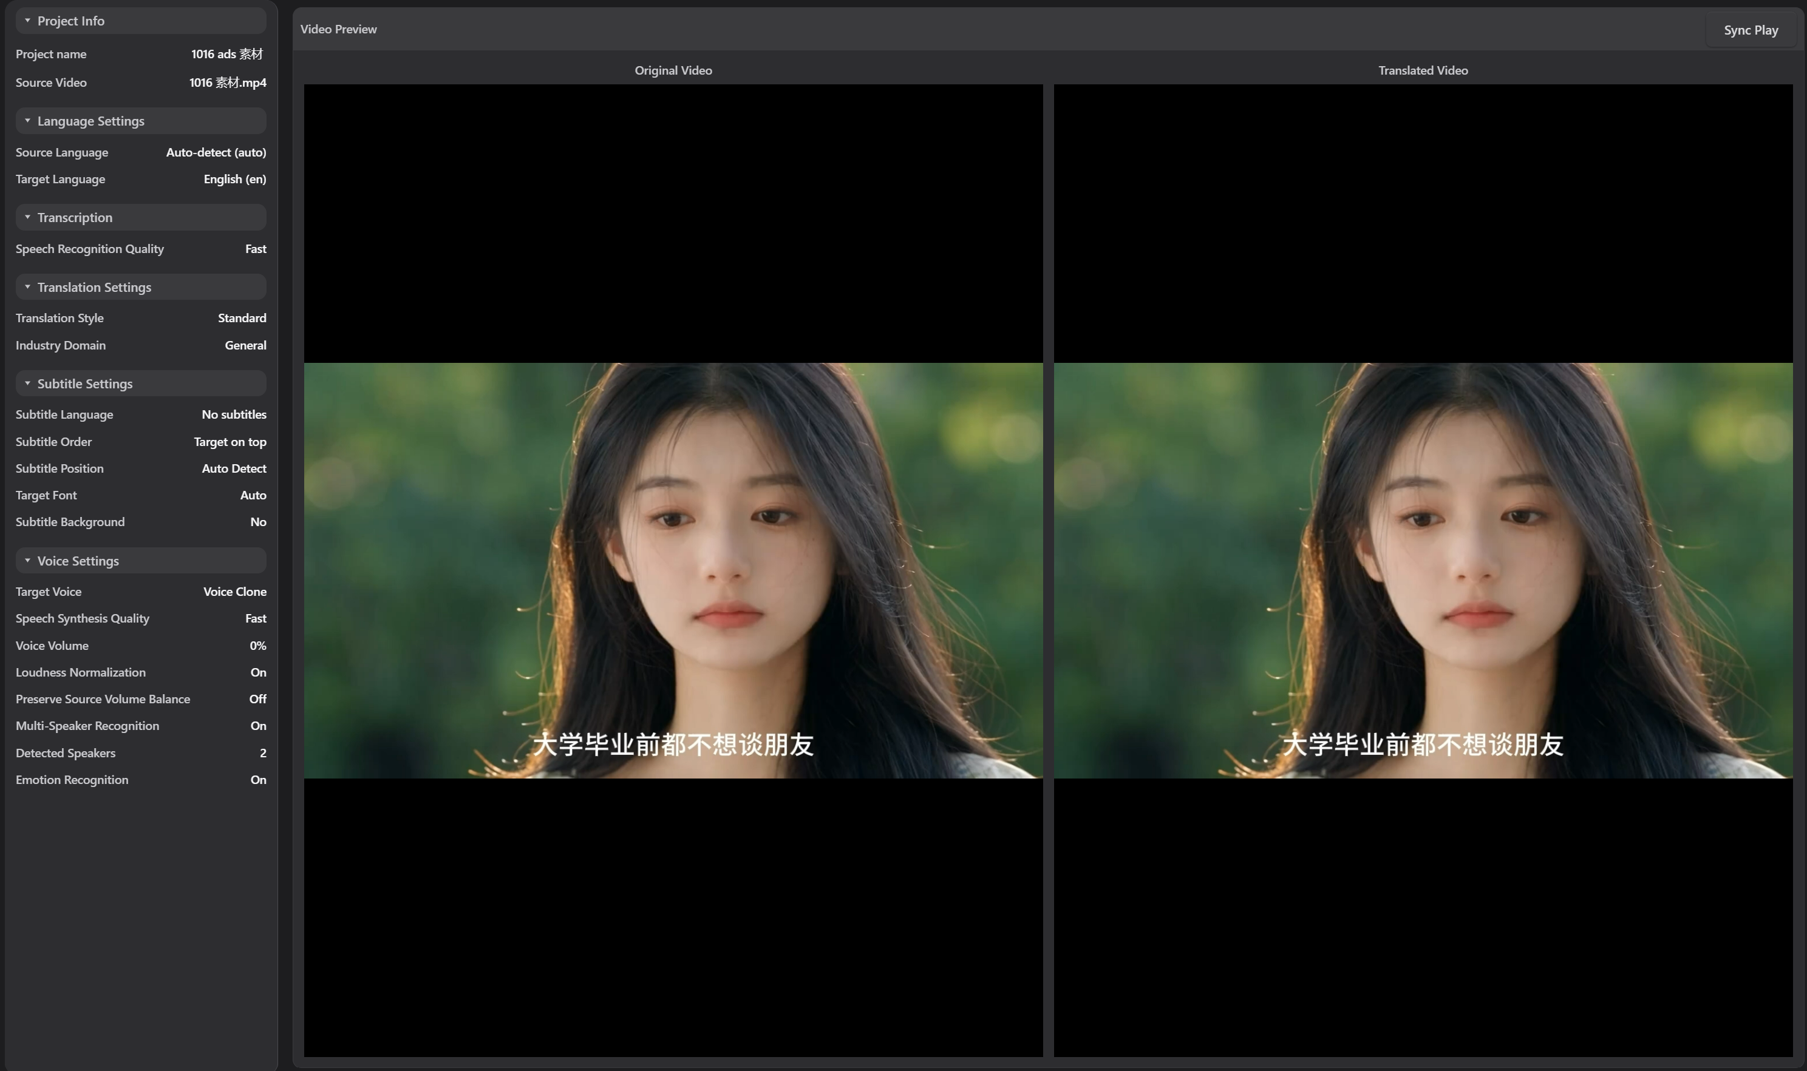Click the 'Translated Video' label
Image resolution: width=1807 pixels, height=1071 pixels.
[1423, 70]
